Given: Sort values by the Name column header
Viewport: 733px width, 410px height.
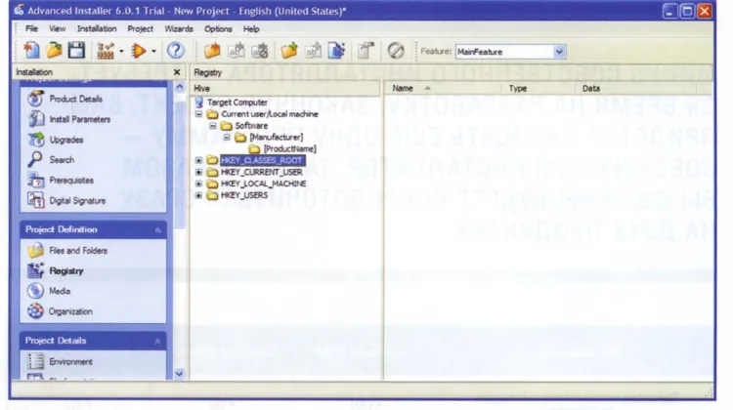Looking at the screenshot, I should point(443,88).
